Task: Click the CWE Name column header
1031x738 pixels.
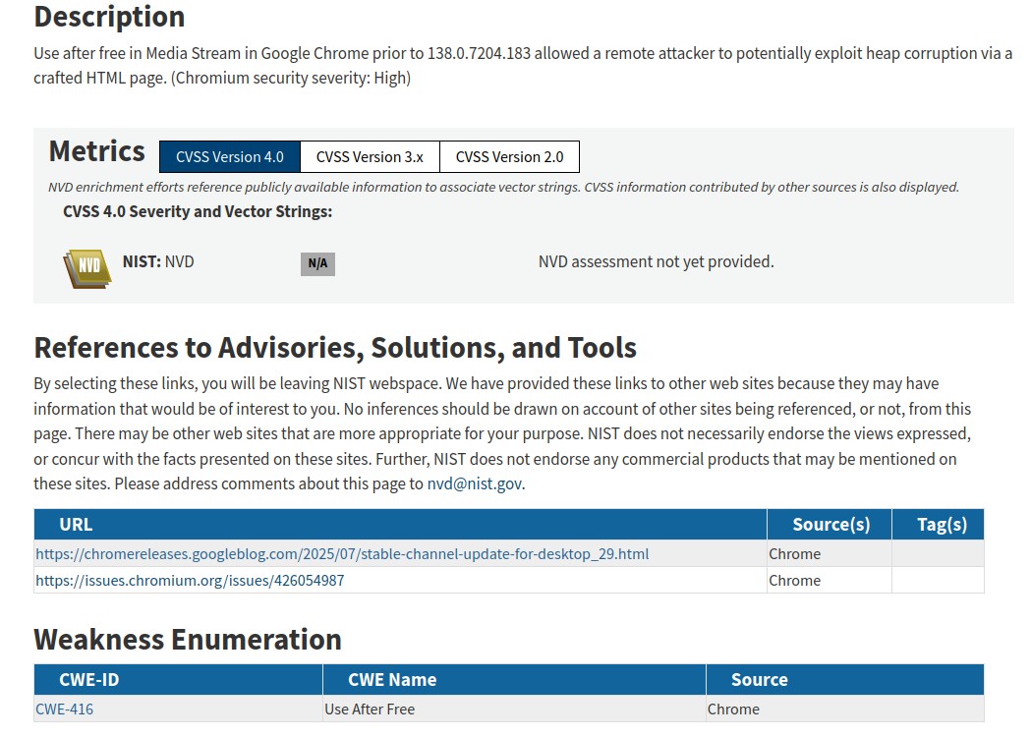Action: [514, 679]
